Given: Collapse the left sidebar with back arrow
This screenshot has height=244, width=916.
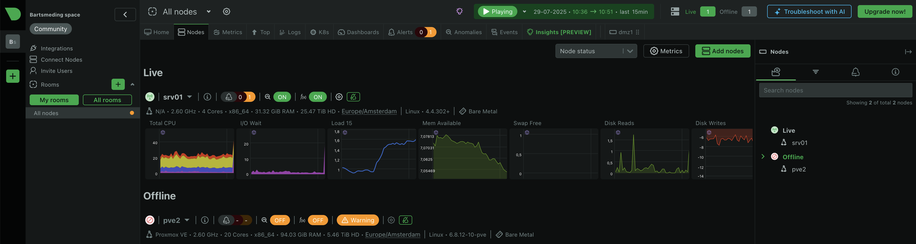Looking at the screenshot, I should tap(125, 15).
